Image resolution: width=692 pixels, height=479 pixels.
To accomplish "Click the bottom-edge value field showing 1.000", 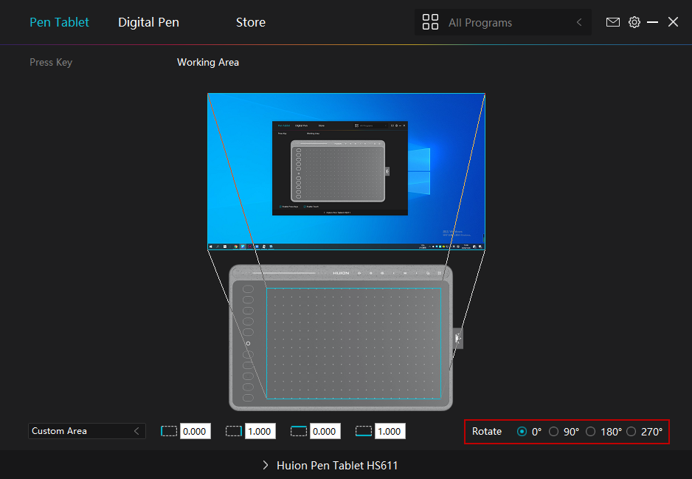I will [x=390, y=431].
